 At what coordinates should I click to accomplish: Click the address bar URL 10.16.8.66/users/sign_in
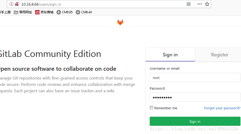[41, 4]
